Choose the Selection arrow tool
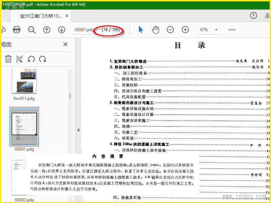271x203 pixels. pyautogui.click(x=141, y=30)
